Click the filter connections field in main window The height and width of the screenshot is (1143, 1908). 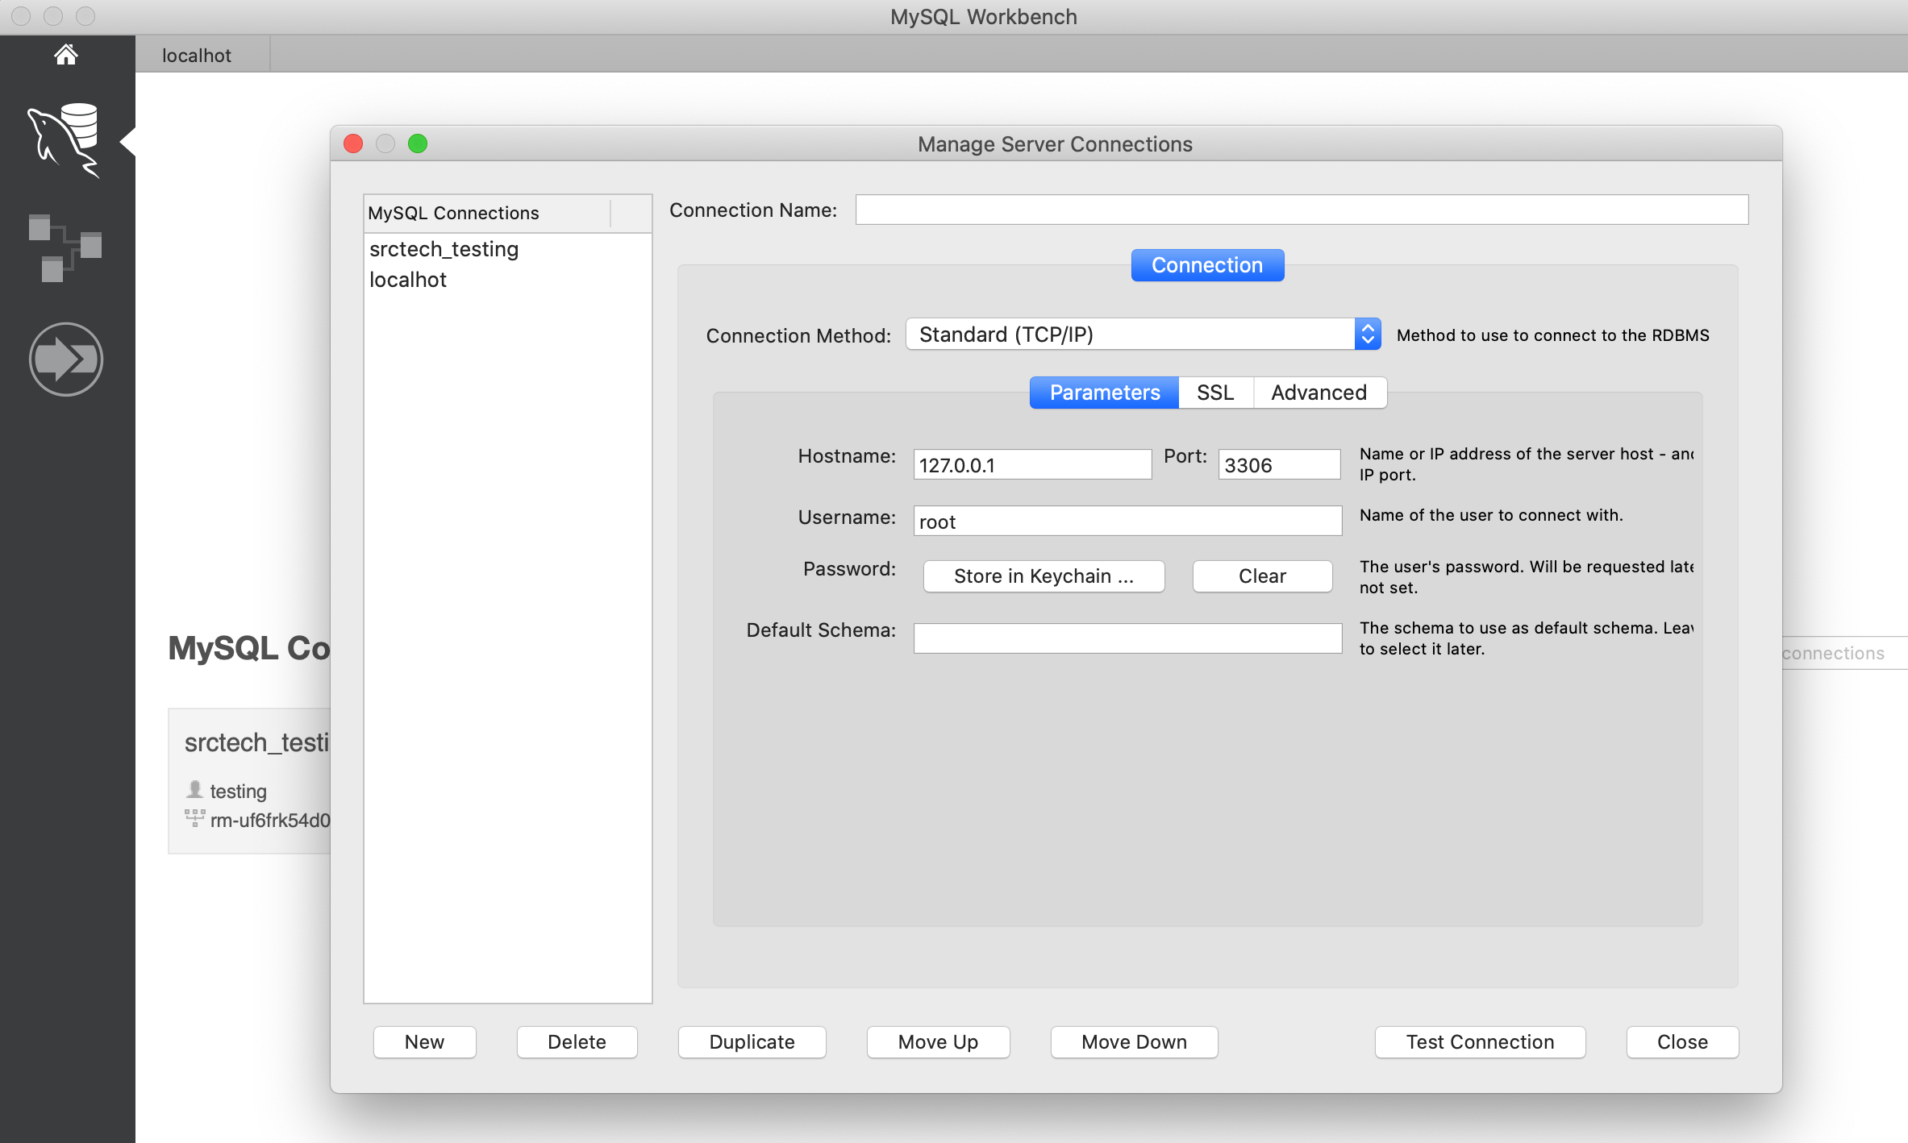pyautogui.click(x=1844, y=653)
